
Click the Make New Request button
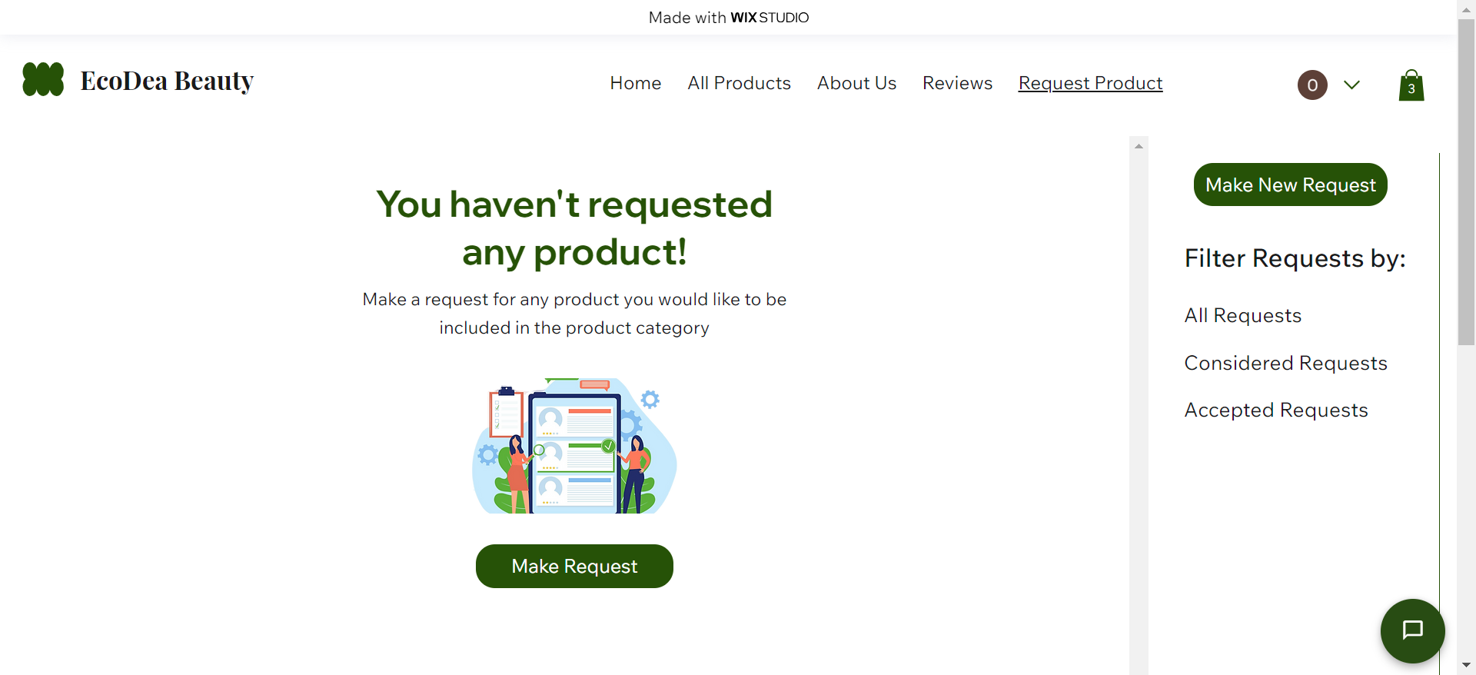coord(1290,185)
